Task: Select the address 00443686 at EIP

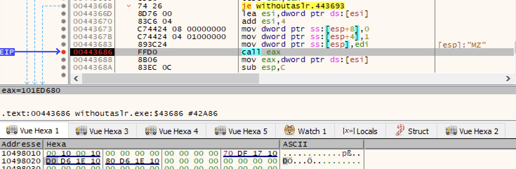Action: point(92,52)
